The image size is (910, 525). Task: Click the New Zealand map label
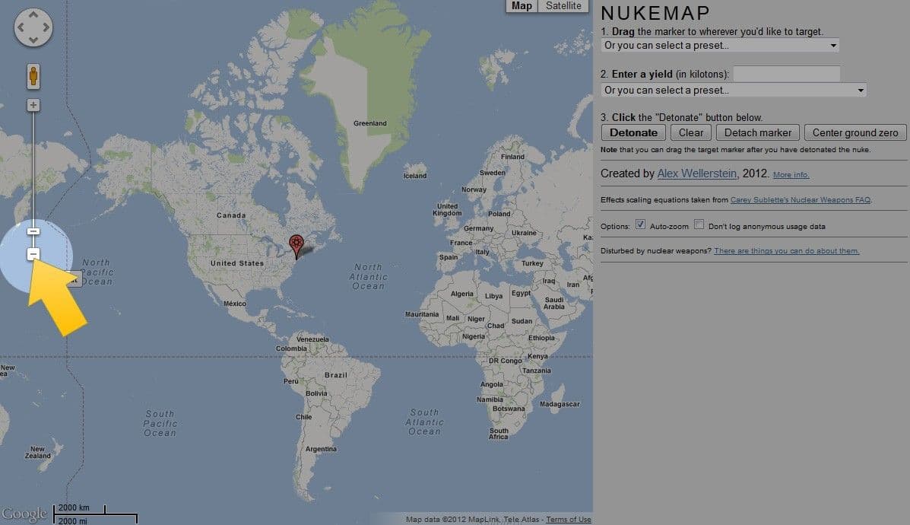(x=38, y=453)
